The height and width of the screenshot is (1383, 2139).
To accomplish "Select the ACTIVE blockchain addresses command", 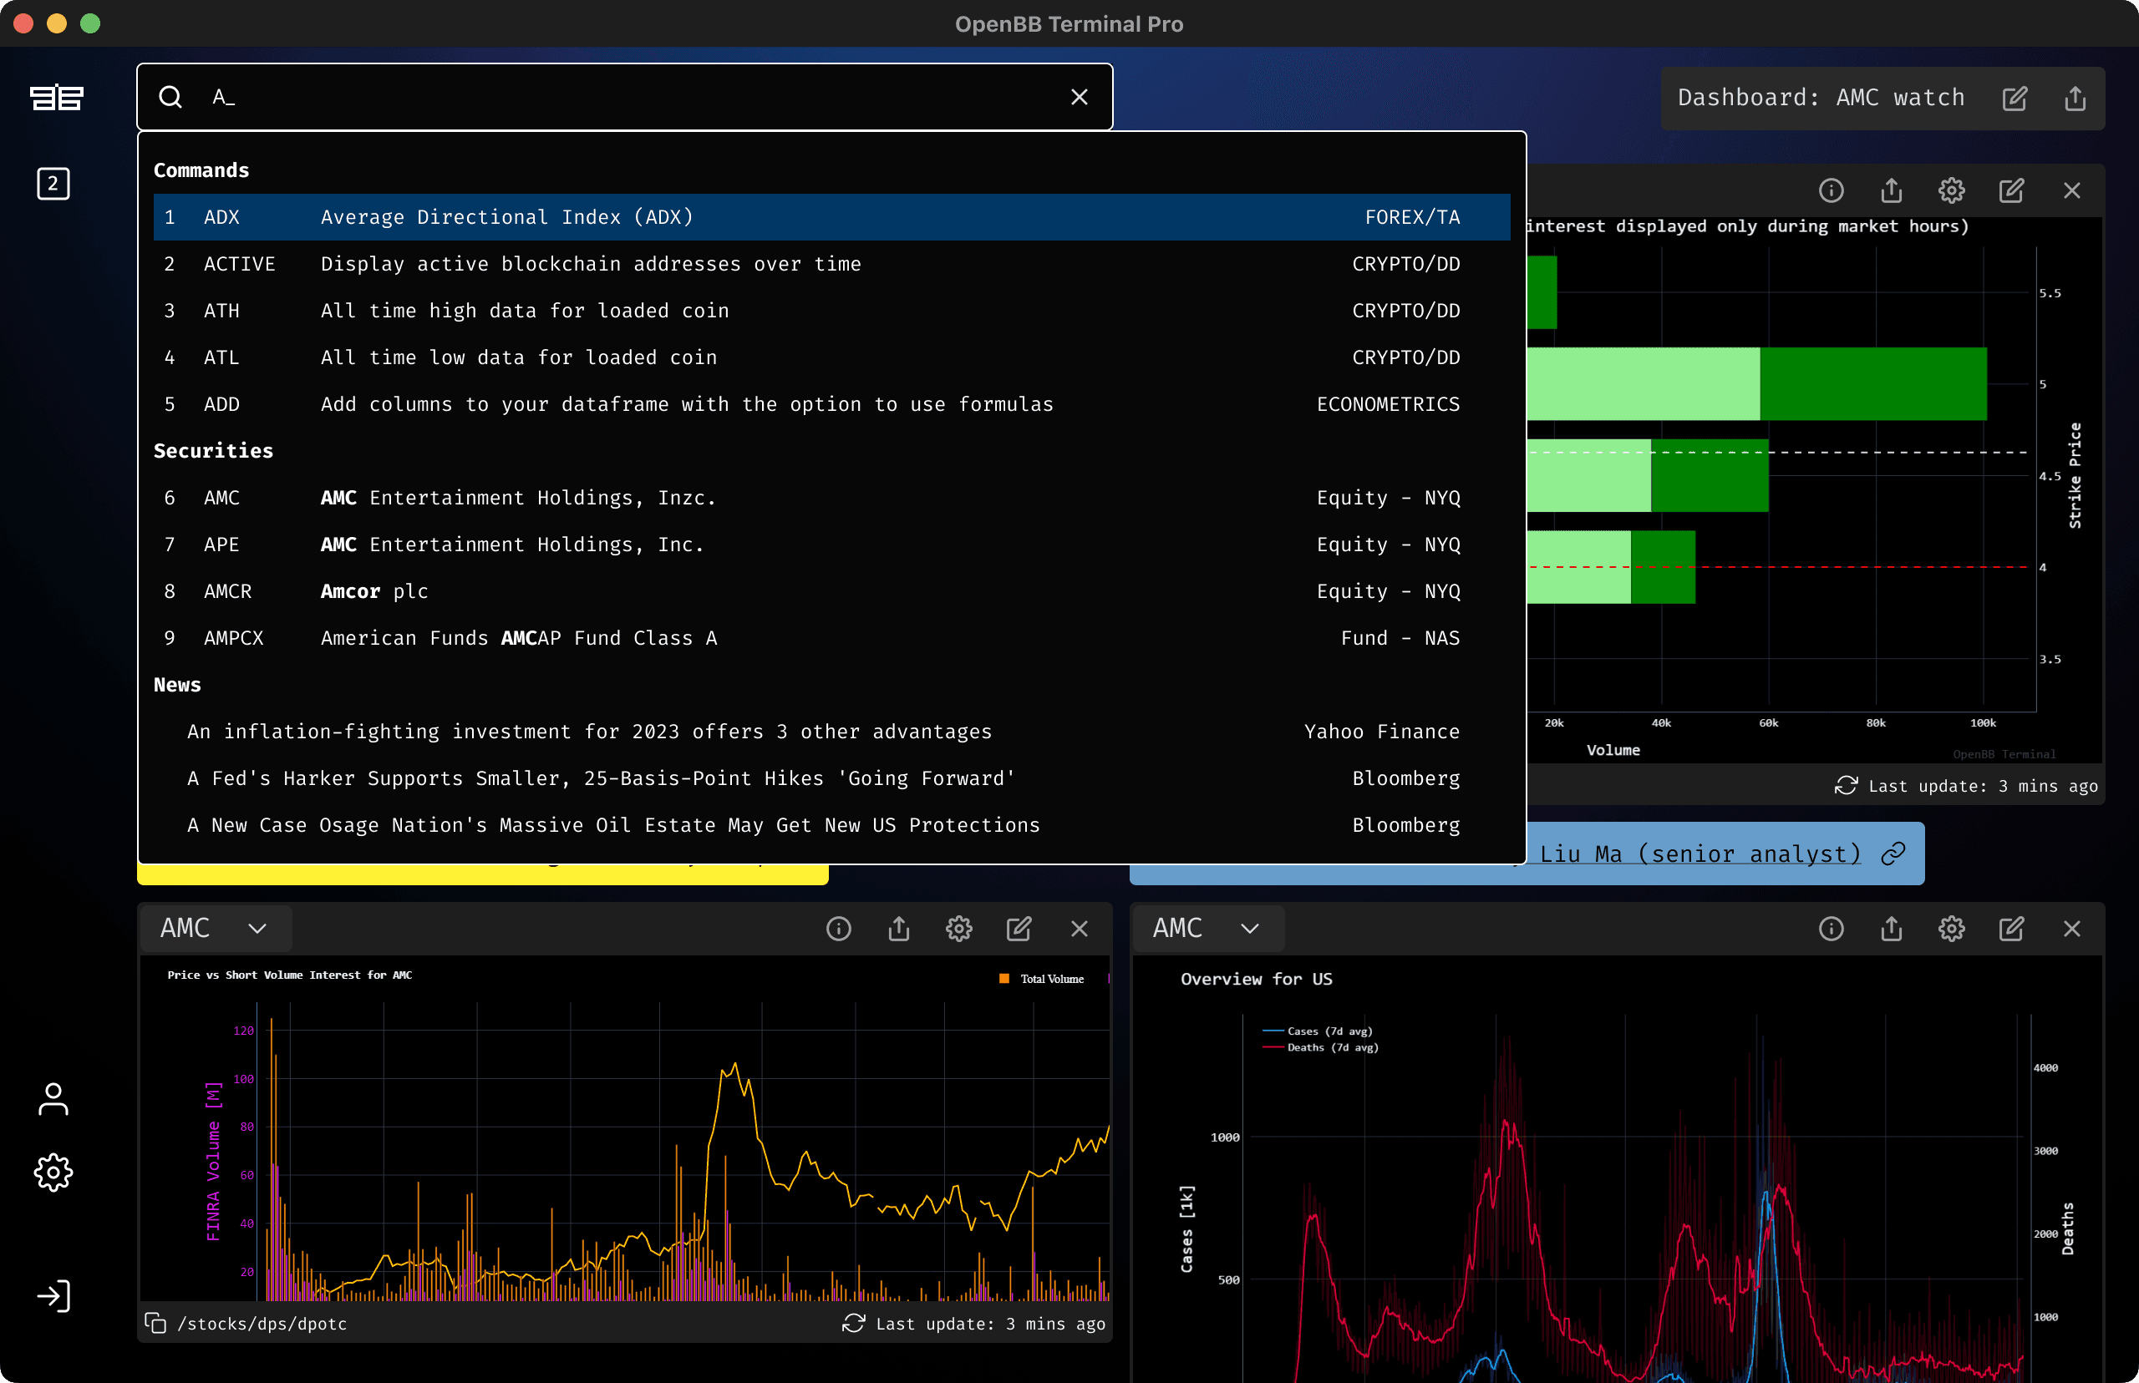I will (x=831, y=264).
